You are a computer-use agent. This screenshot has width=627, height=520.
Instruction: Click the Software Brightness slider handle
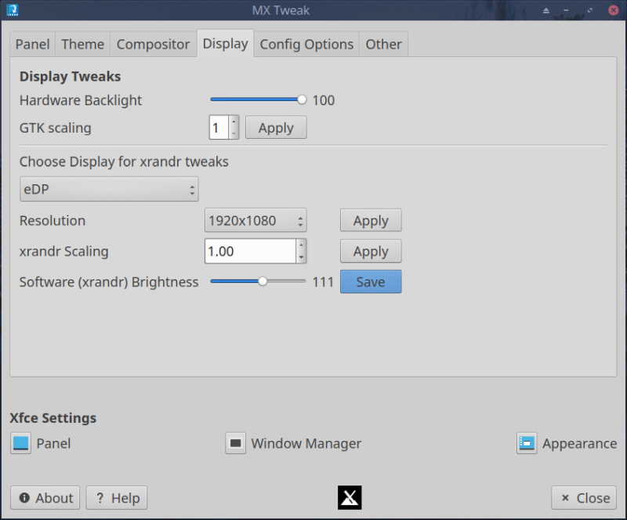[x=263, y=282]
